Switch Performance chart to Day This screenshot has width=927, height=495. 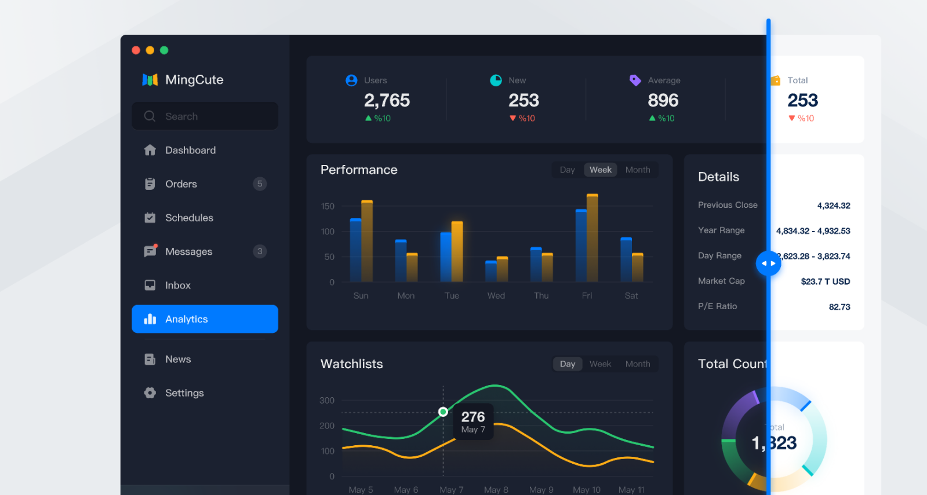(568, 170)
